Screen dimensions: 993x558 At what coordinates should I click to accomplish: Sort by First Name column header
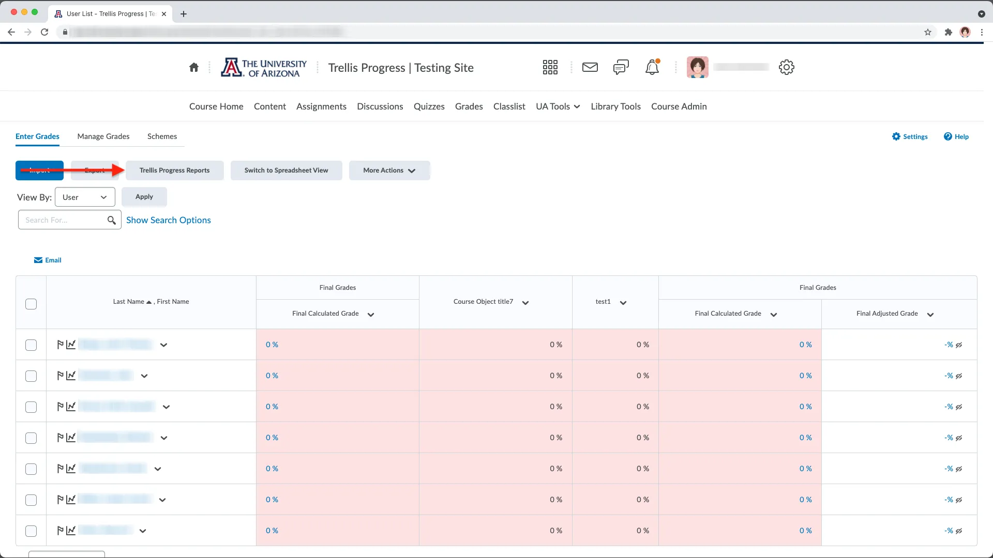173,302
